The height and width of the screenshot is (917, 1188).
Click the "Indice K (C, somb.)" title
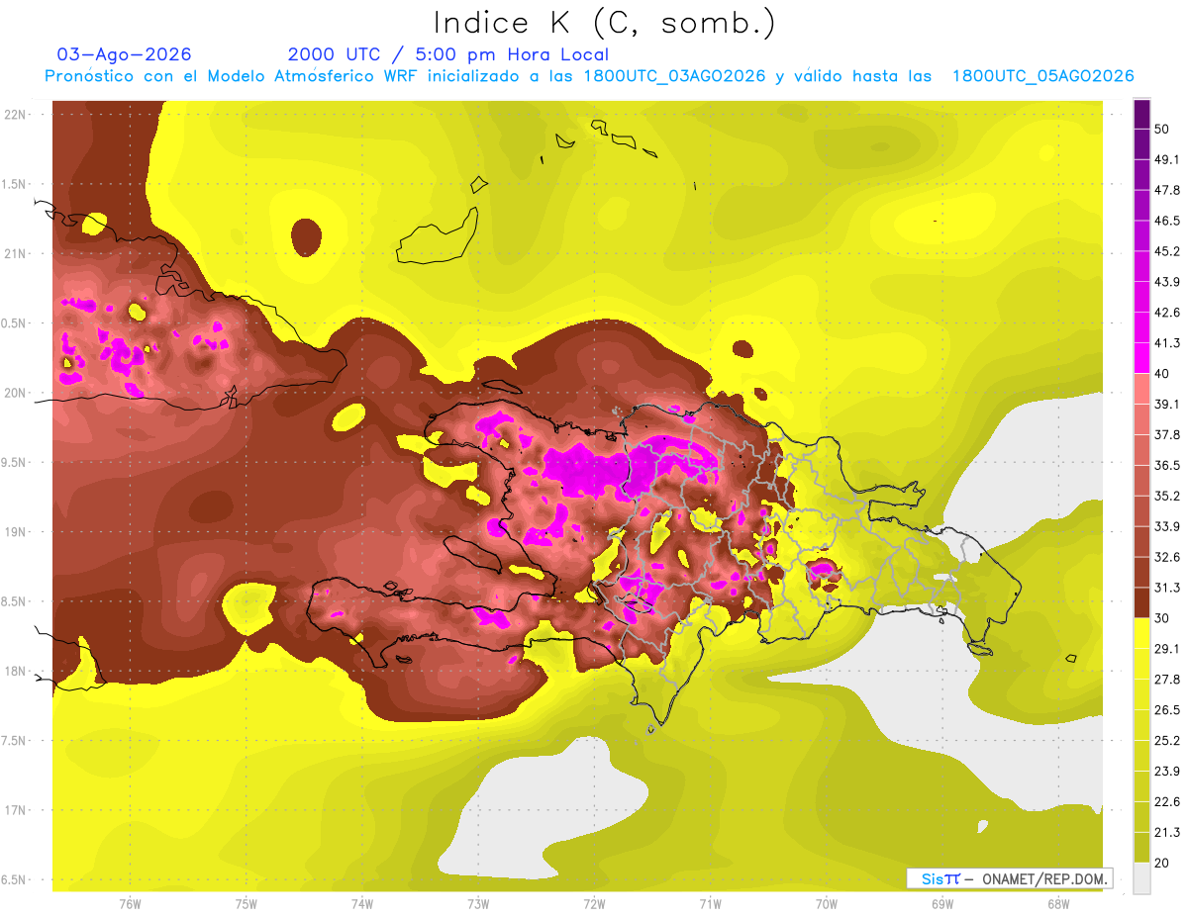[x=605, y=24]
